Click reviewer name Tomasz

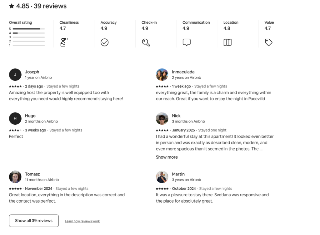pyautogui.click(x=32, y=174)
